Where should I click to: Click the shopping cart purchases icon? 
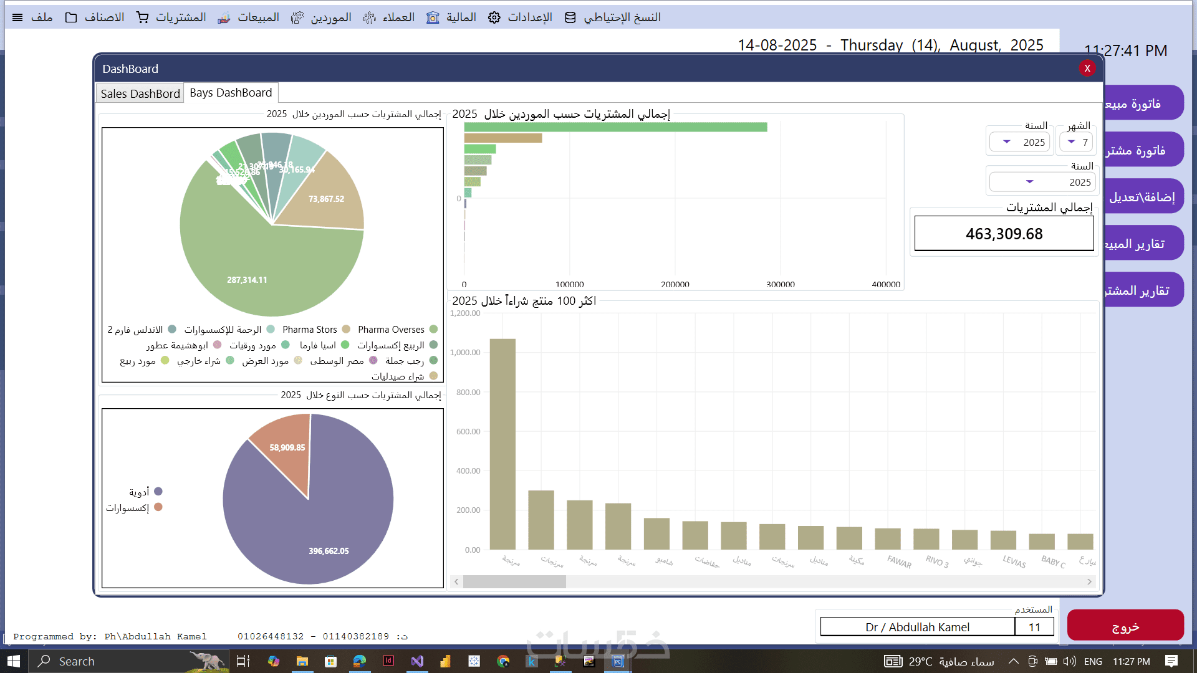(143, 17)
